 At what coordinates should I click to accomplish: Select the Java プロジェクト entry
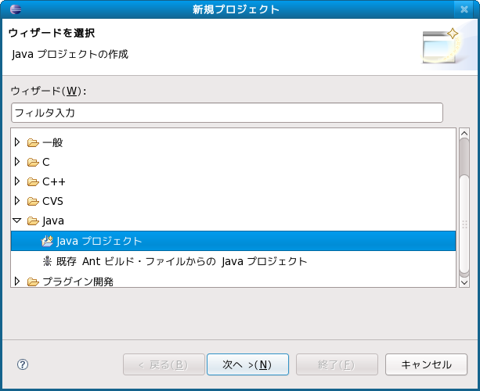pyautogui.click(x=233, y=241)
